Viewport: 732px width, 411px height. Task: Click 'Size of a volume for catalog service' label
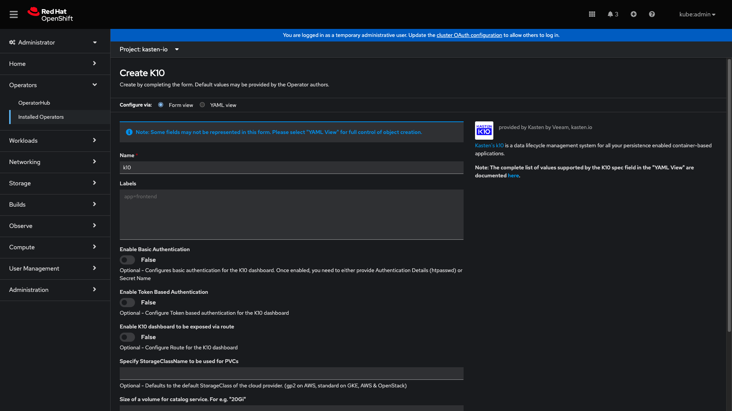click(183, 399)
